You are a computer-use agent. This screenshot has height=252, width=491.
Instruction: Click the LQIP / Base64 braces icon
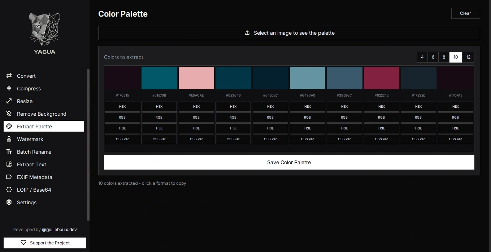(9, 190)
